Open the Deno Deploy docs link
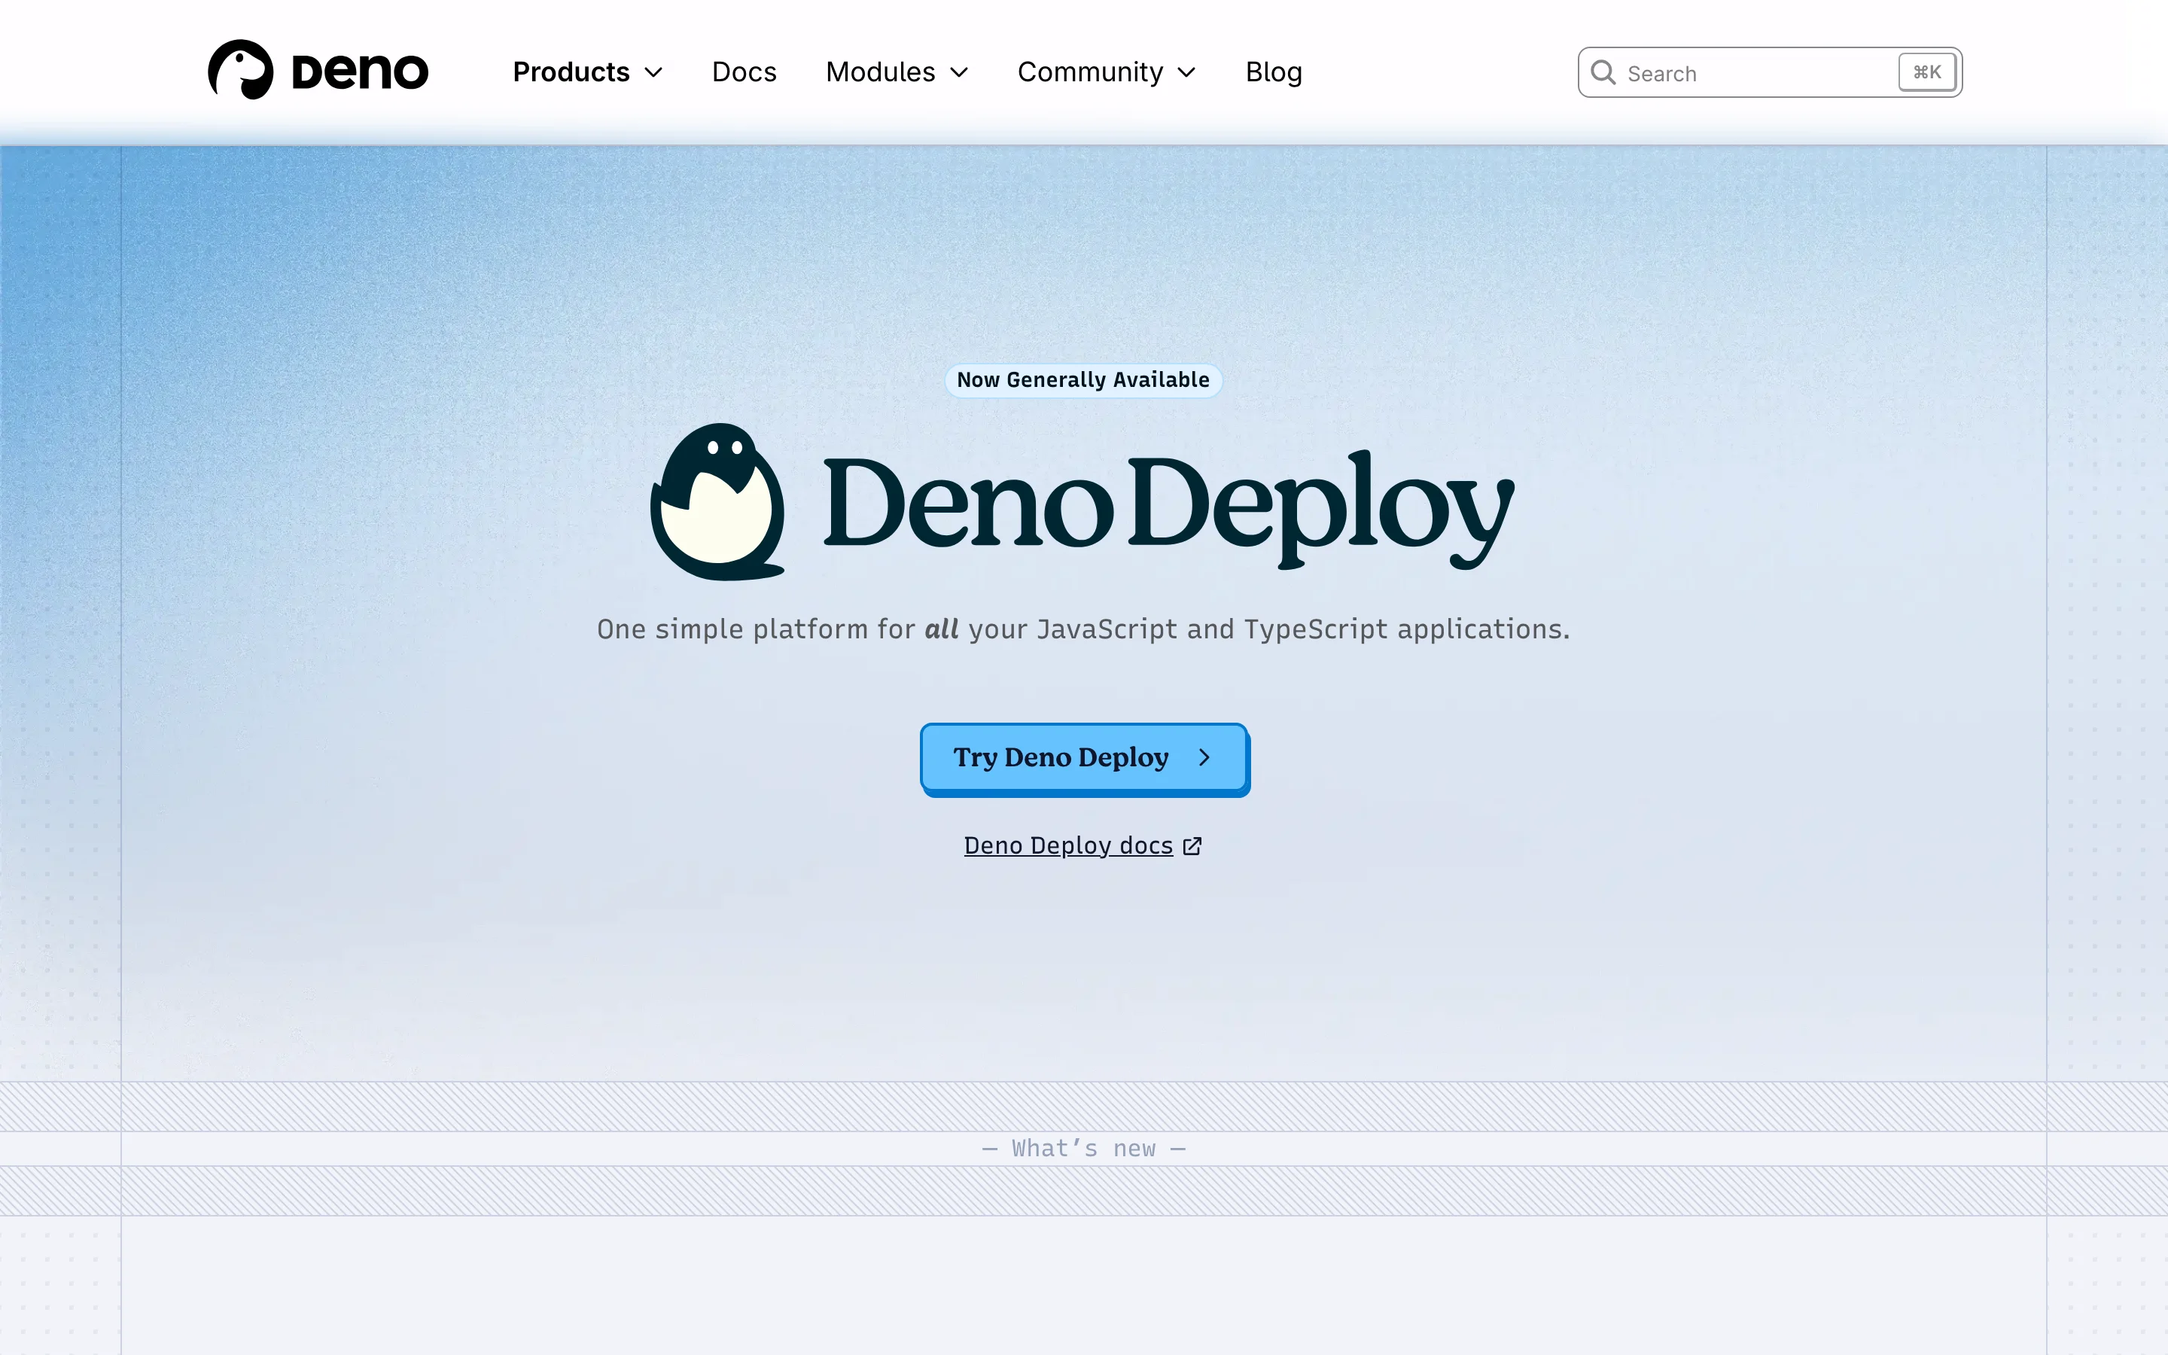Screen dimensions: 2168x1355 tap(1068, 845)
